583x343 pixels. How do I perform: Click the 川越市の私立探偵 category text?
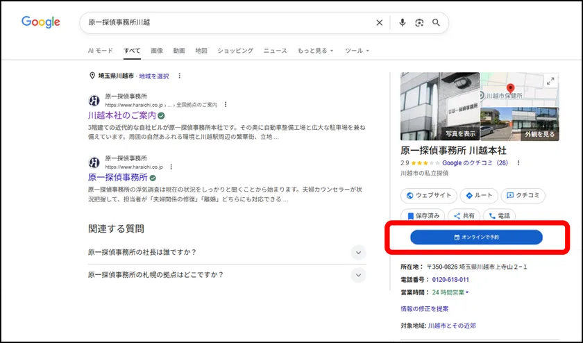point(424,174)
